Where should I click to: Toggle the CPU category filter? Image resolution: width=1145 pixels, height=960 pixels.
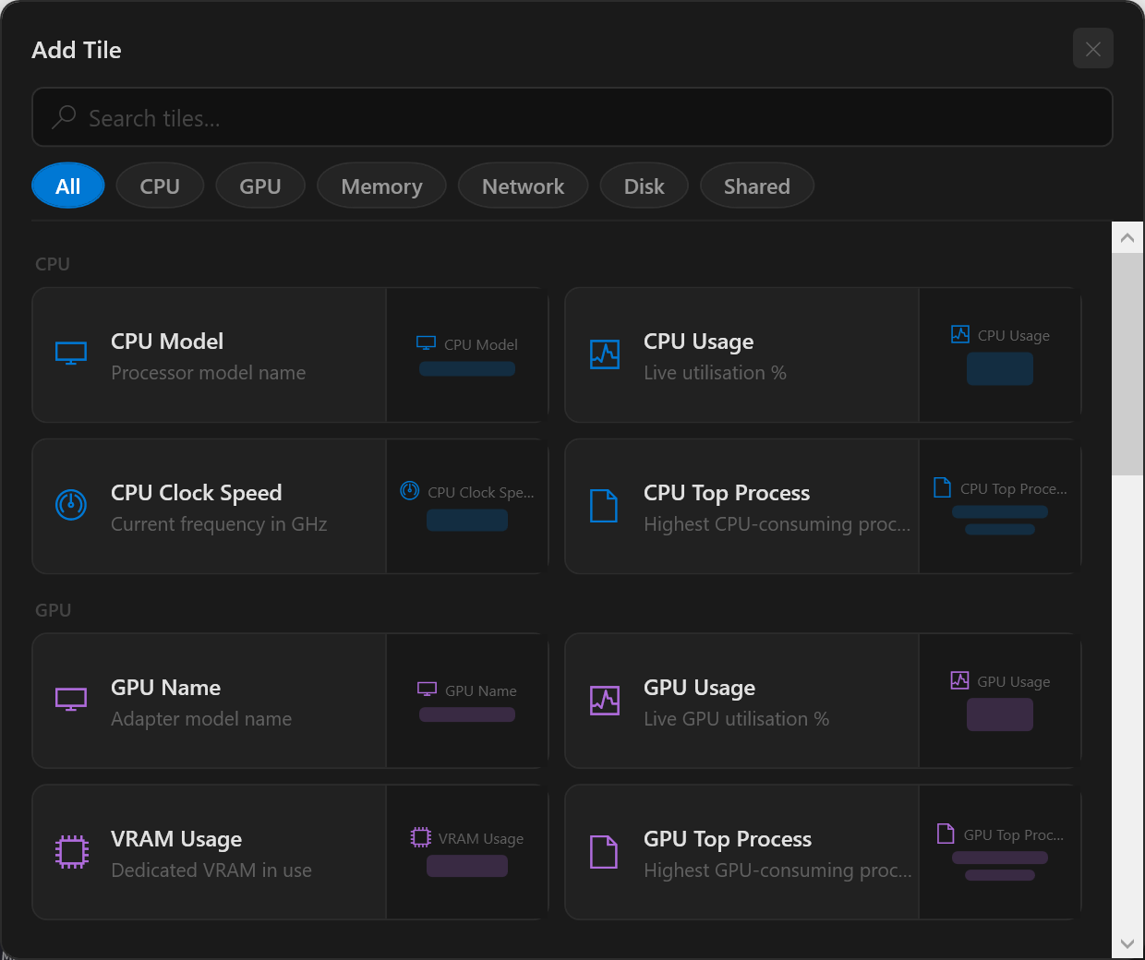tap(160, 185)
